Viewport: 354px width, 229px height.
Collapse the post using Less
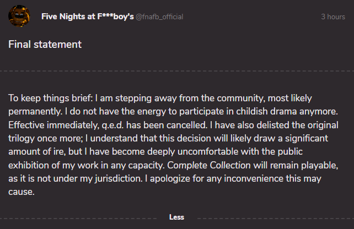click(177, 217)
